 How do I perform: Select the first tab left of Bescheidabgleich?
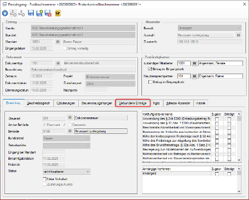click(13, 103)
